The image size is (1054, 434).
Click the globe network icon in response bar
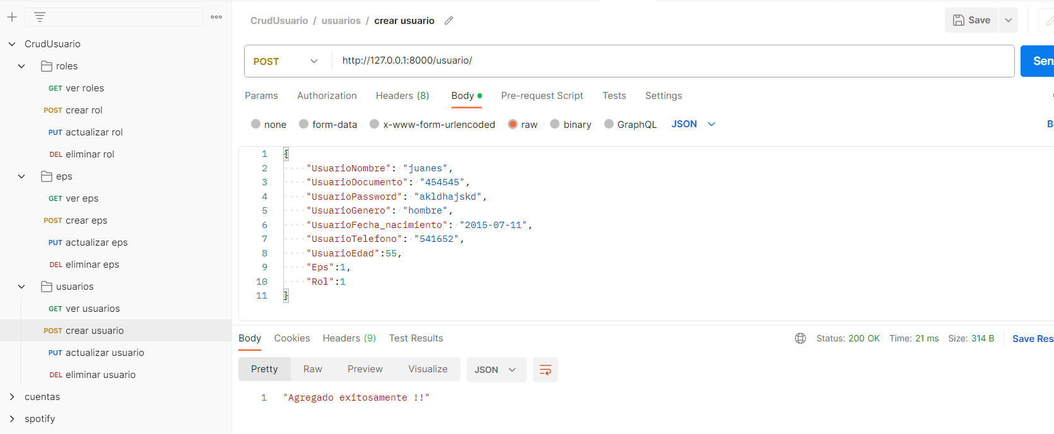tap(800, 338)
